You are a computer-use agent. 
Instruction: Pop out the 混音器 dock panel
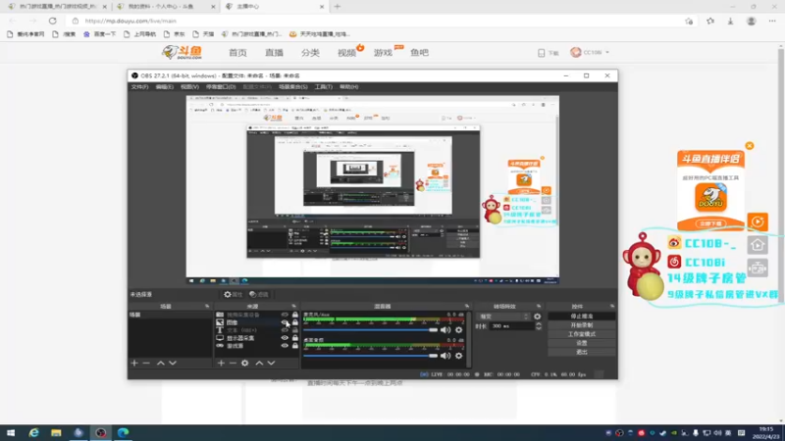coord(467,306)
